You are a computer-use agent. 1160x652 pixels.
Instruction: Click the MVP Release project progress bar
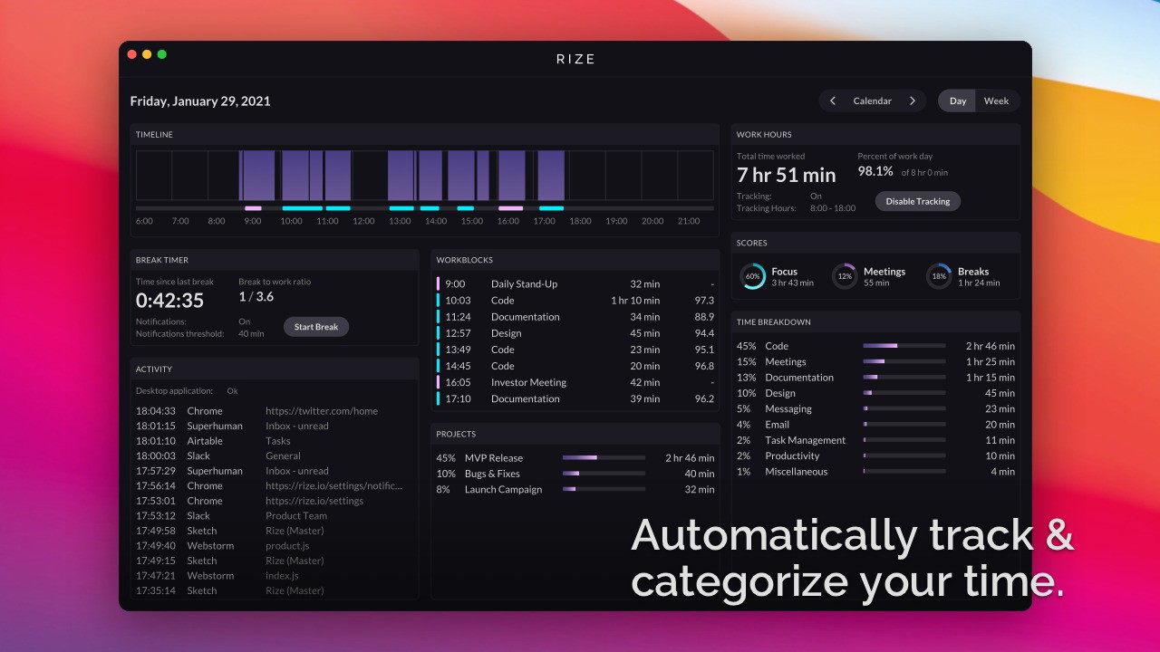point(604,458)
